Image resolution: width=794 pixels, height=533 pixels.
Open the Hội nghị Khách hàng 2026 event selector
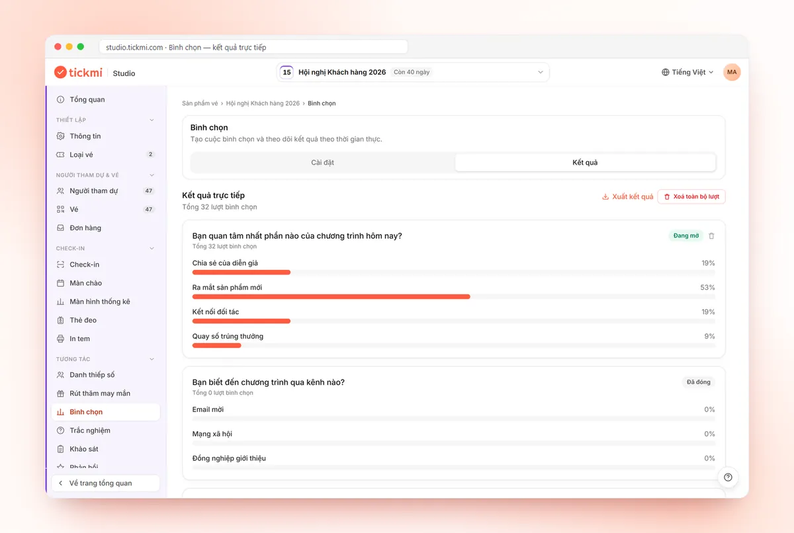click(413, 72)
